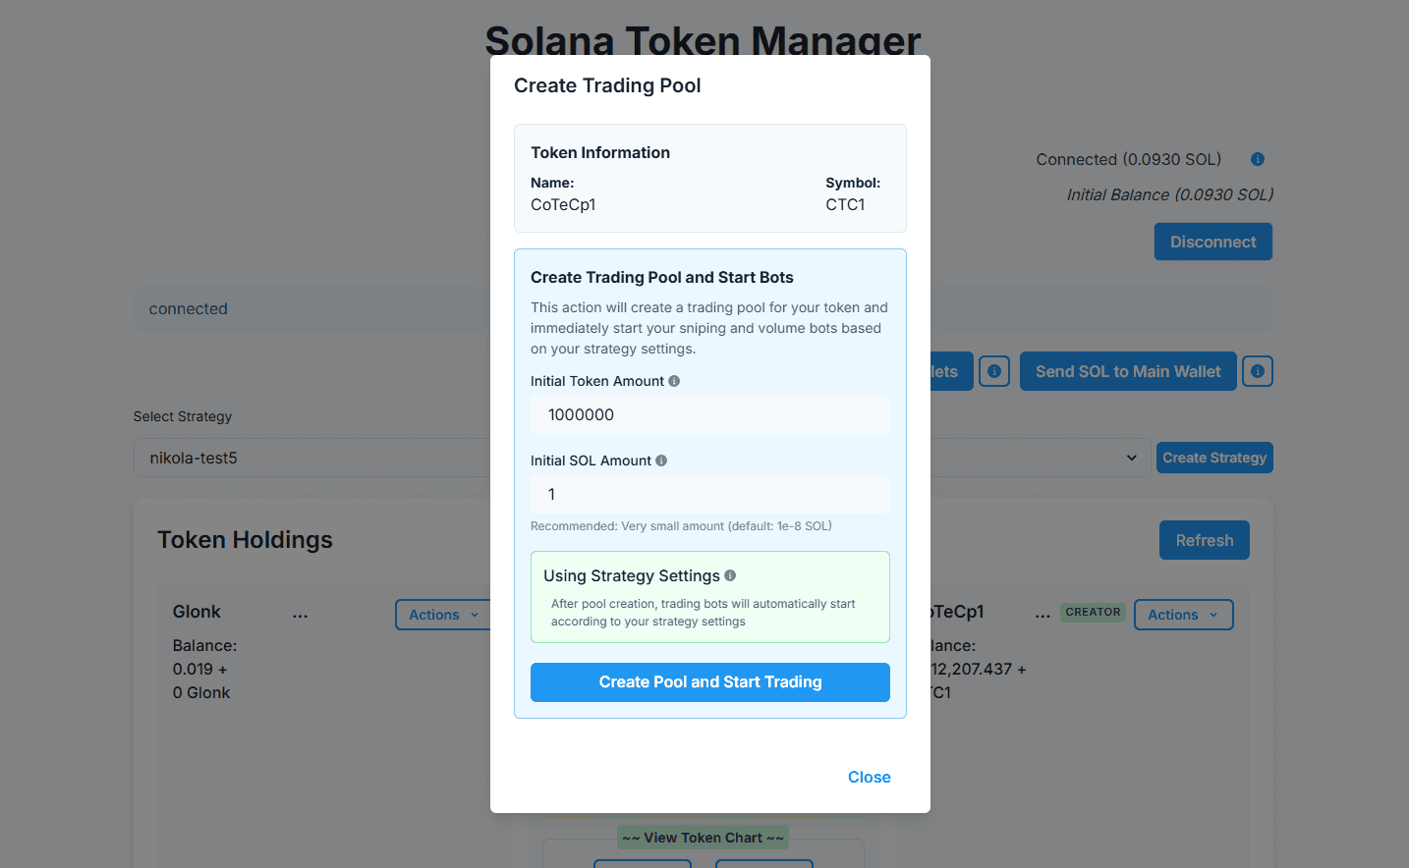Screen dimensions: 1409x868
Task: Open the ellipsis menu next to Glonk
Action: [x=300, y=616]
